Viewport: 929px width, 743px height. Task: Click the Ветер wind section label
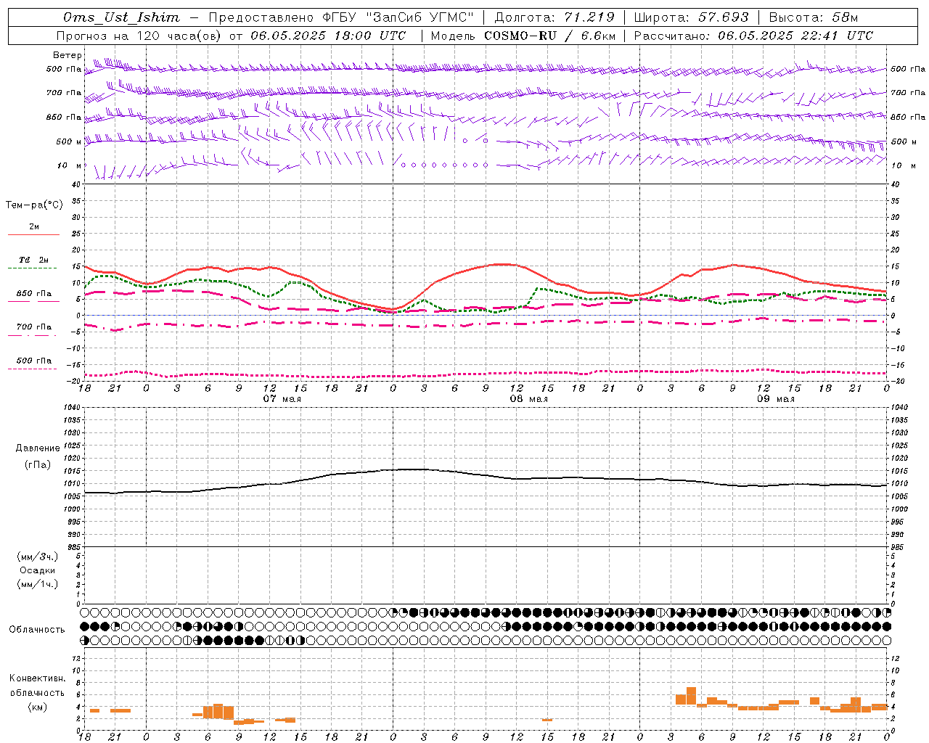point(67,55)
